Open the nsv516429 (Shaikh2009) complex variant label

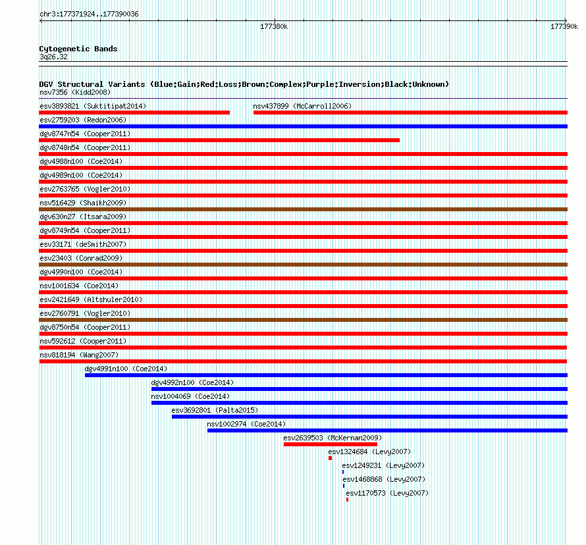pyautogui.click(x=83, y=203)
